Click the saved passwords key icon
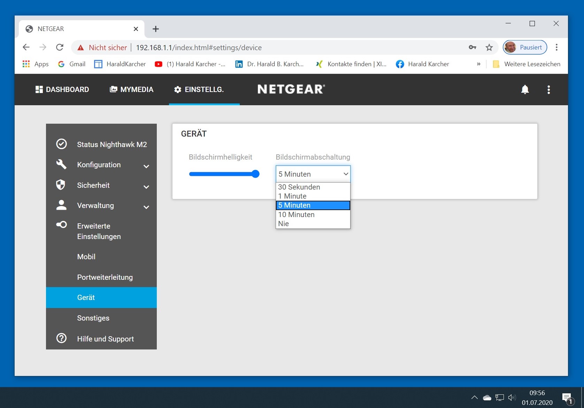 tap(472, 48)
